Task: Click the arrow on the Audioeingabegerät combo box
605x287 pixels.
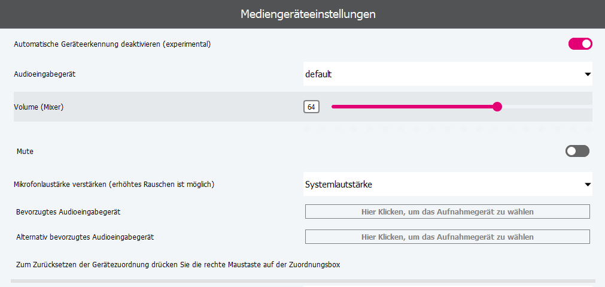Action: click(x=587, y=75)
